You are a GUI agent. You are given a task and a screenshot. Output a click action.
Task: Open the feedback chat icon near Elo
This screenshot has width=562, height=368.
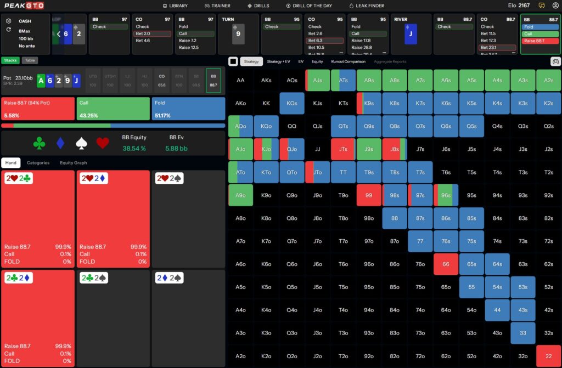pyautogui.click(x=542, y=5)
